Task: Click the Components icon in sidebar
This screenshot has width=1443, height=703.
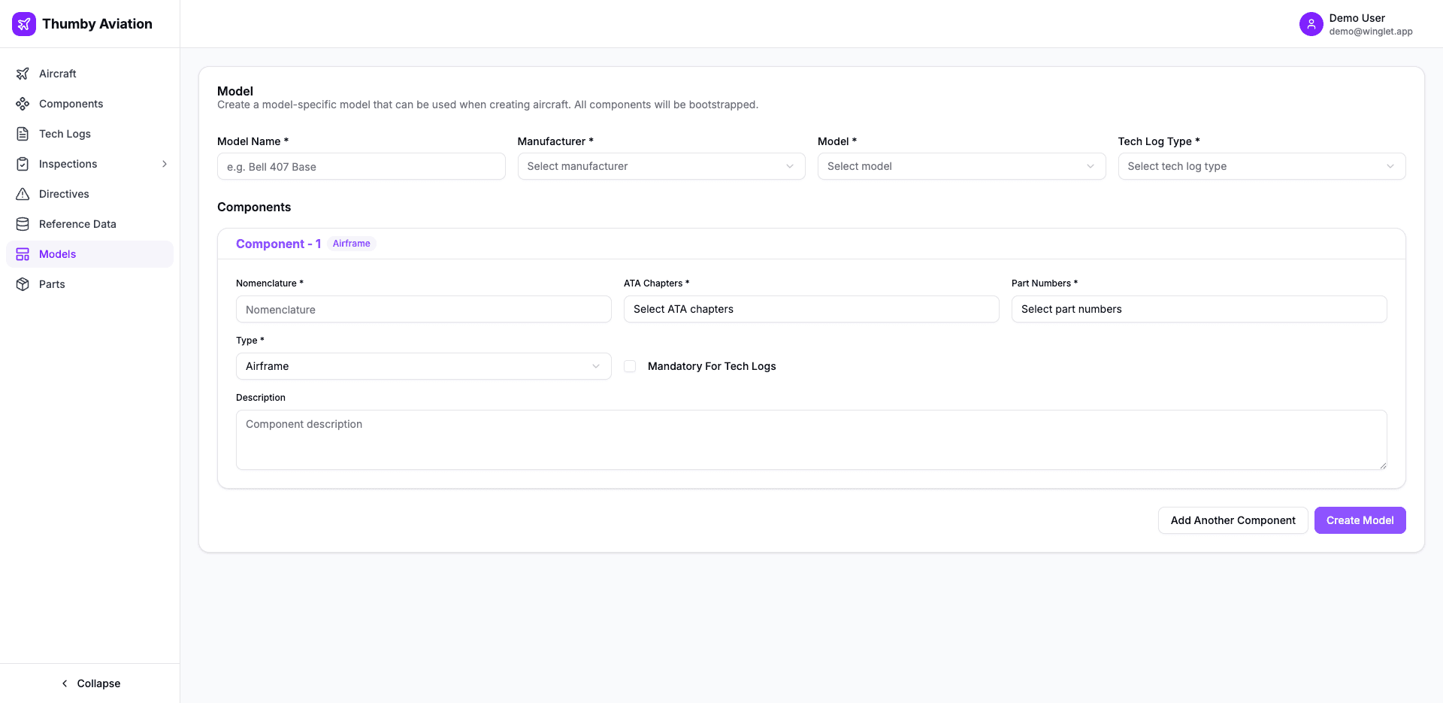Action: click(23, 104)
